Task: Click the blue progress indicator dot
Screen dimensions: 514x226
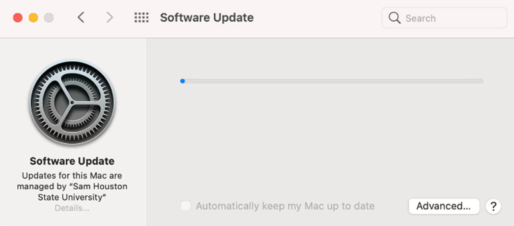Action: [x=182, y=81]
